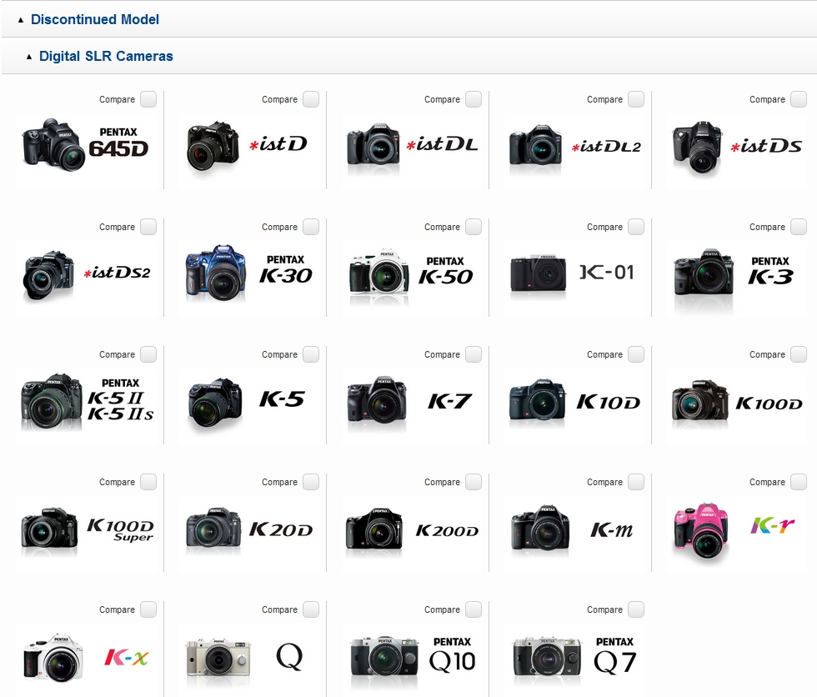
Task: Check the Compare box for *ist DS2
Action: click(x=148, y=227)
